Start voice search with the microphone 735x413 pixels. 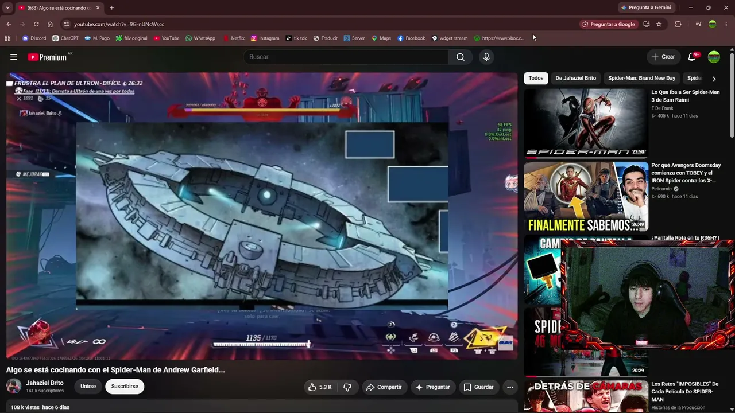[486, 57]
